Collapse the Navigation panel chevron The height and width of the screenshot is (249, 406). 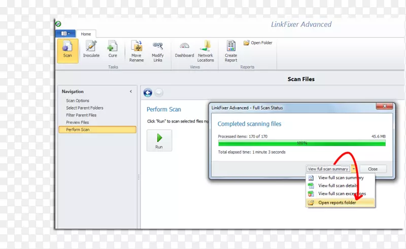click(x=131, y=91)
